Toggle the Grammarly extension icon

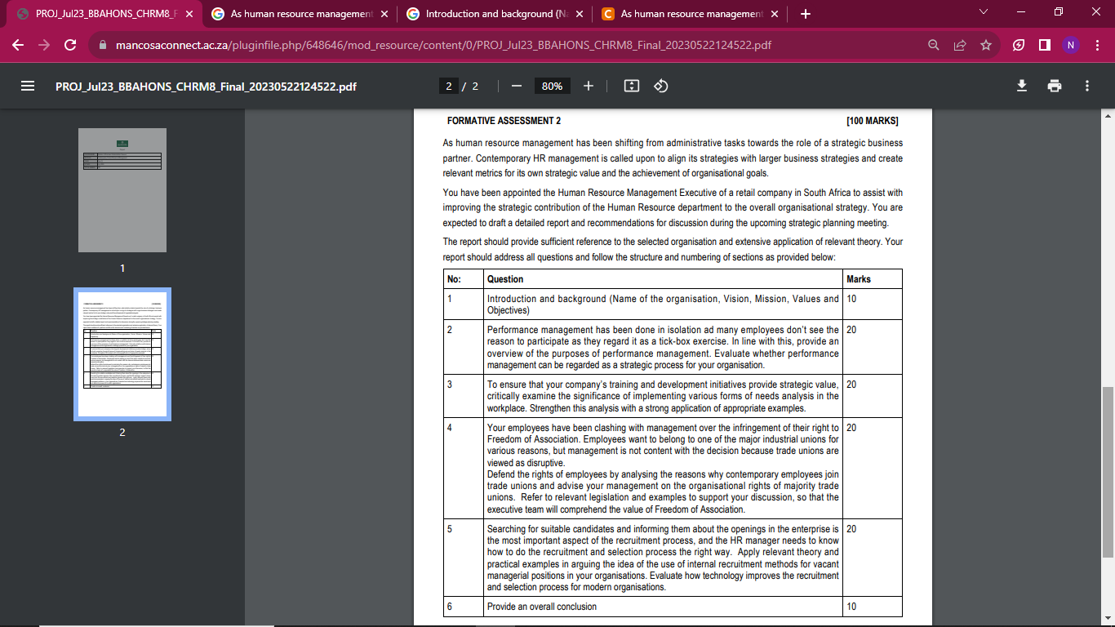coord(1018,47)
